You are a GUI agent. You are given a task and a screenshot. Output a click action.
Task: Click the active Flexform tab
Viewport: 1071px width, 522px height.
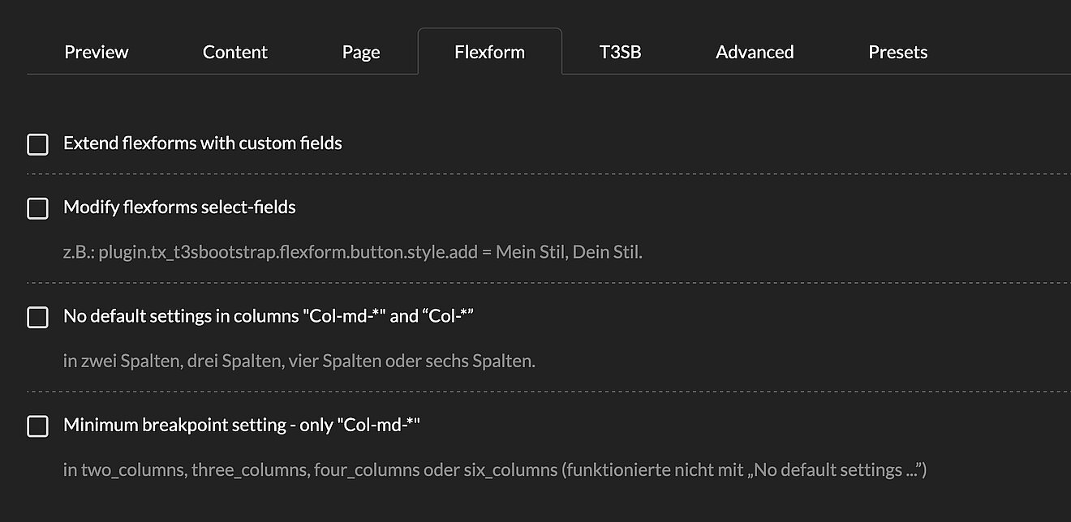(x=489, y=52)
